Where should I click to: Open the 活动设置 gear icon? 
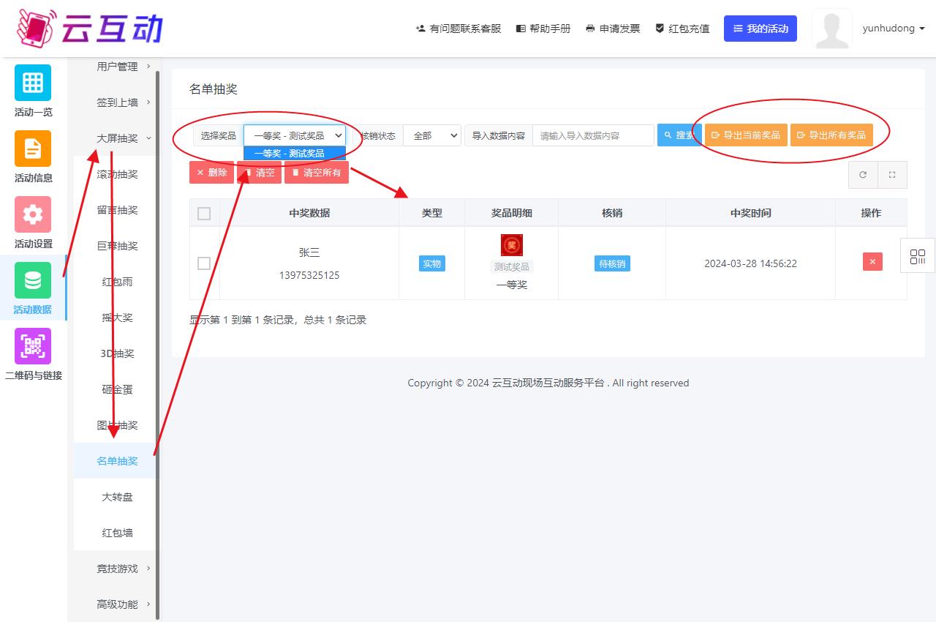tap(33, 214)
